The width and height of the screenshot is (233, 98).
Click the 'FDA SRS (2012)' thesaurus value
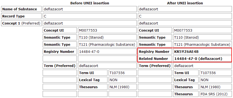(x=215, y=94)
